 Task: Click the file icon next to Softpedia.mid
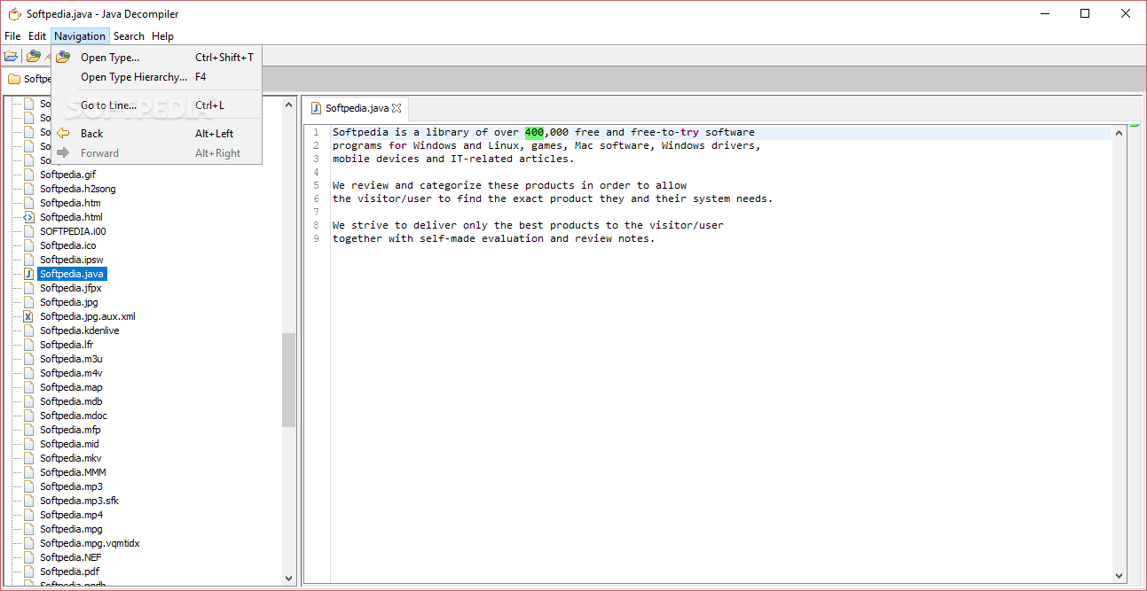click(28, 444)
